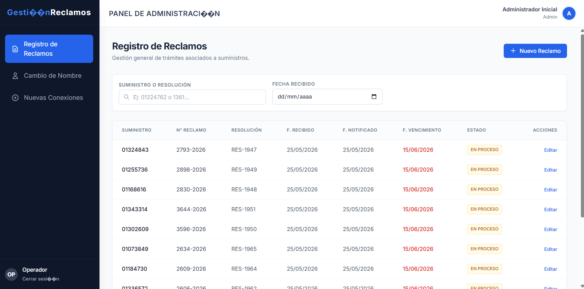The image size is (584, 289).
Task: Click claim number 3596-2026
Action: 191,229
